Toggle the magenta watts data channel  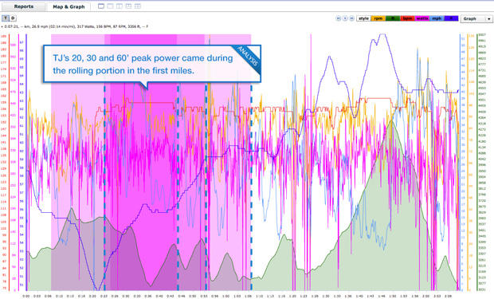[422, 18]
